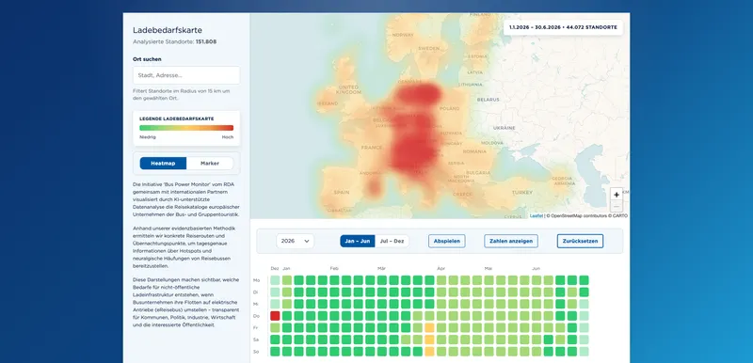This screenshot has height=363, width=753.
Task: Click the last Monday cell in June
Action: (x=584, y=280)
